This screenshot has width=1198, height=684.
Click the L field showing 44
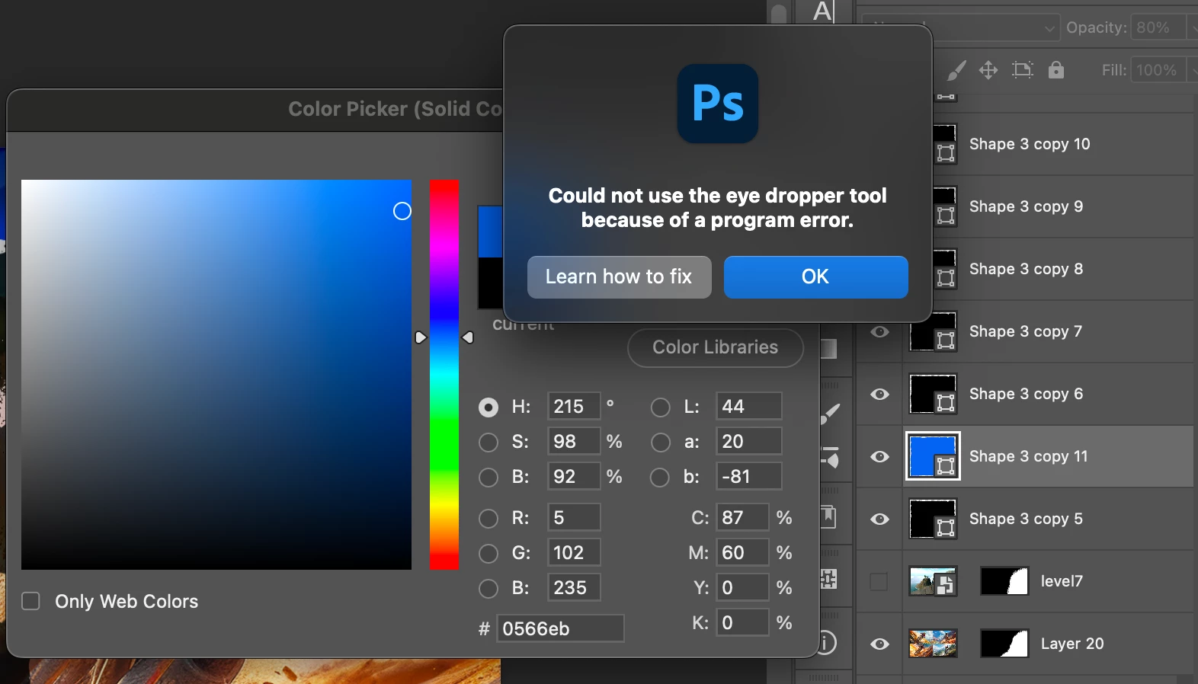click(749, 406)
